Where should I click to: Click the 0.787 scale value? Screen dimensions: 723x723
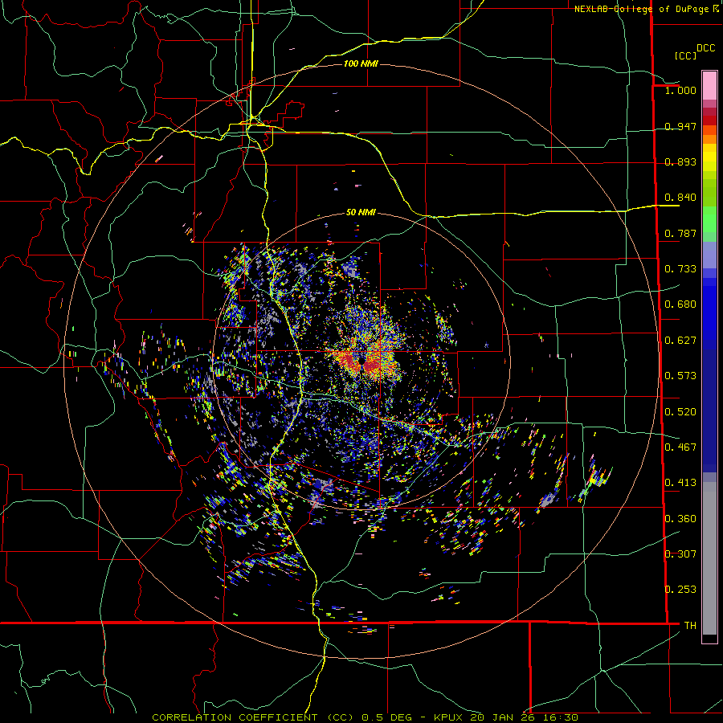(x=680, y=233)
